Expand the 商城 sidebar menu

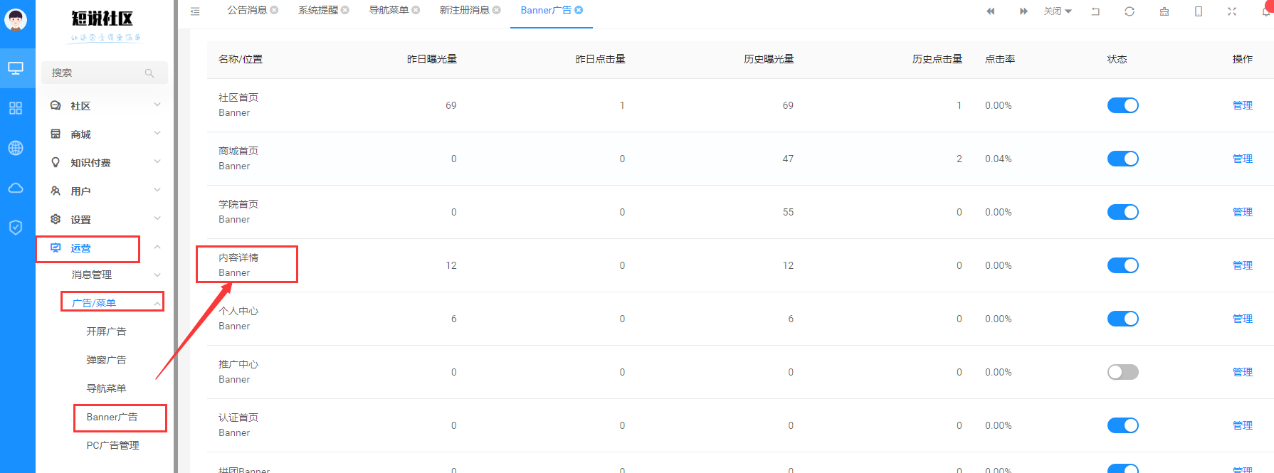coord(105,134)
